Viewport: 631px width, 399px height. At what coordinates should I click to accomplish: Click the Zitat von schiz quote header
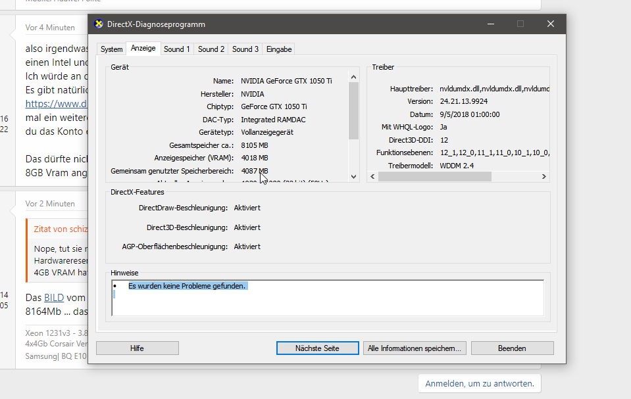coord(60,229)
